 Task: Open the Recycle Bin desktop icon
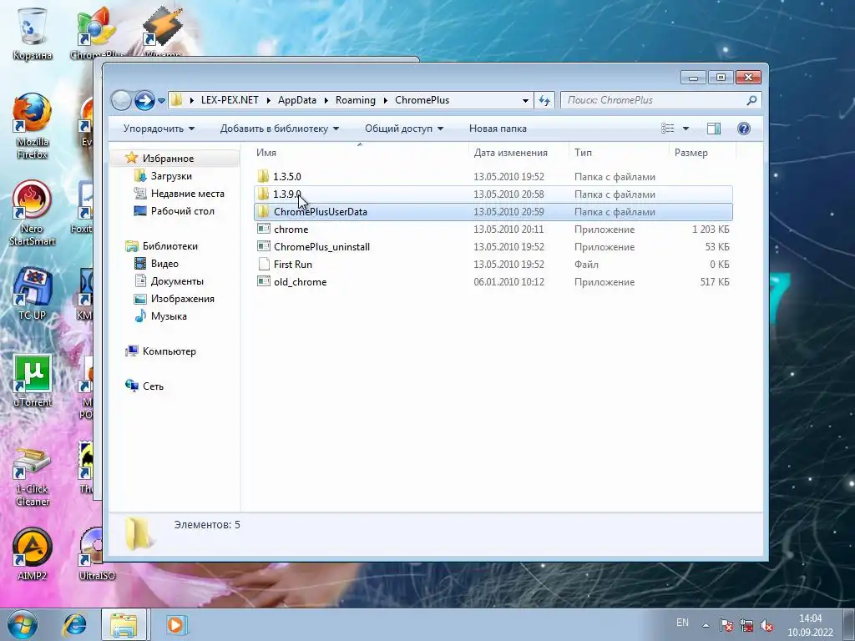(32, 33)
